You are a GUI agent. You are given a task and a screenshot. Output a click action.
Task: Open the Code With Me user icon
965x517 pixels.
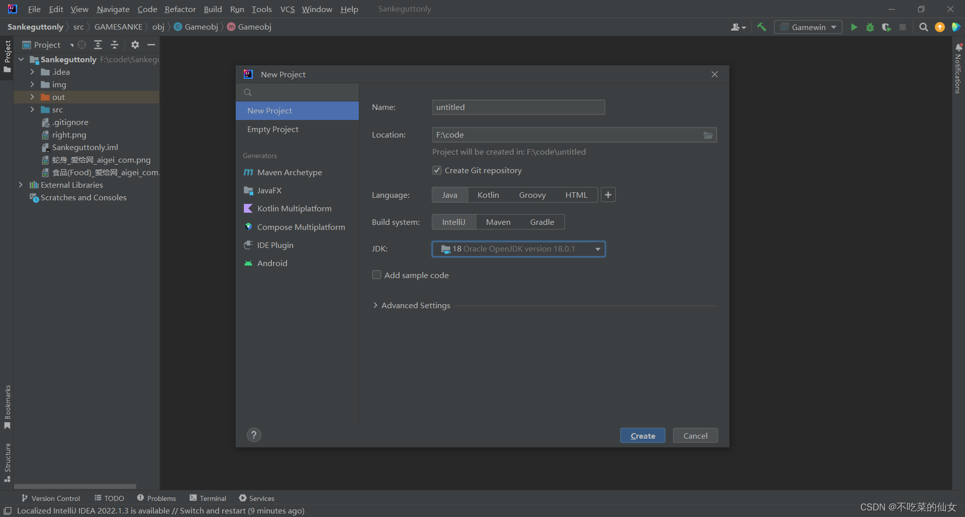[x=738, y=27]
